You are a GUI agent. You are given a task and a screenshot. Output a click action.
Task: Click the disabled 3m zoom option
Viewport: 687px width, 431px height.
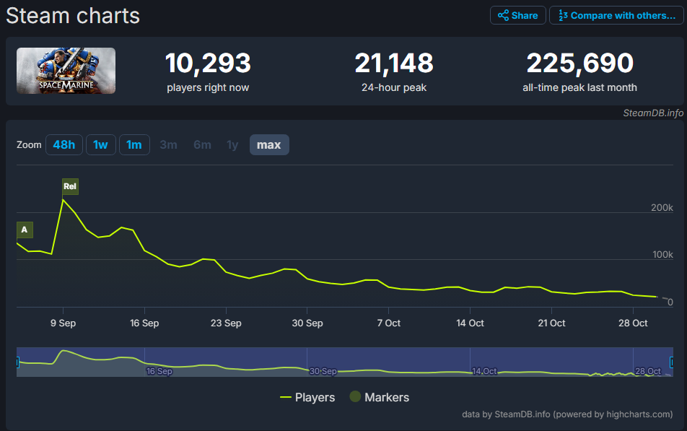[168, 144]
